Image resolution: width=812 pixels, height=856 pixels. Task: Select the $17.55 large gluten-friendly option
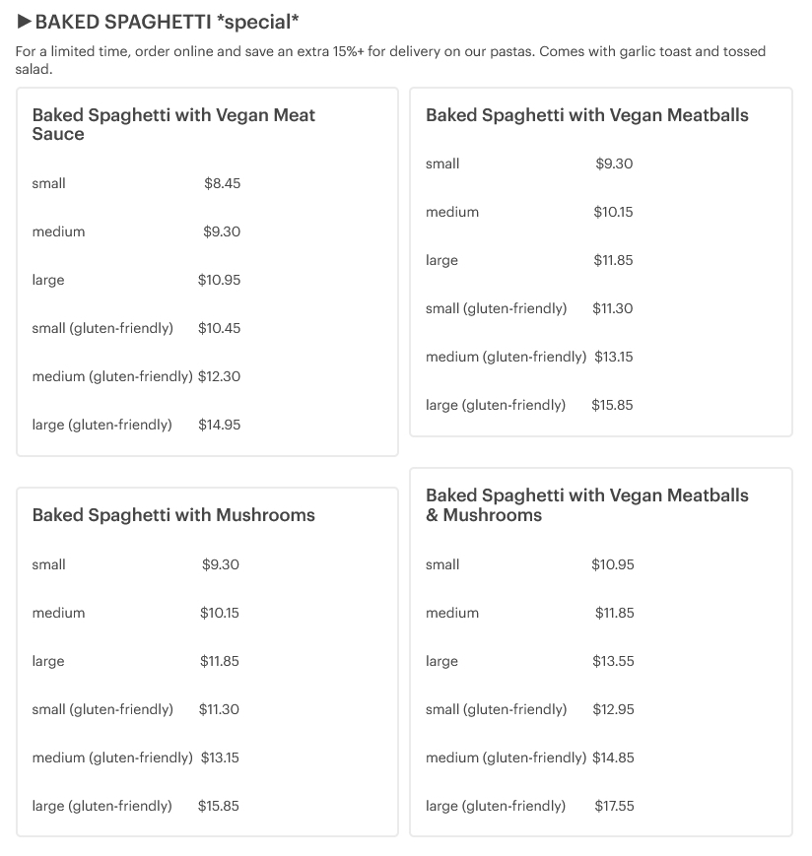click(529, 806)
